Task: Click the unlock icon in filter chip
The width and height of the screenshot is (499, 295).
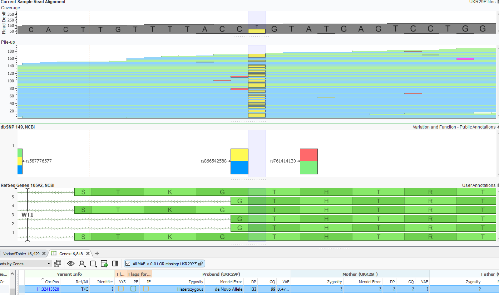Action: 201,264
